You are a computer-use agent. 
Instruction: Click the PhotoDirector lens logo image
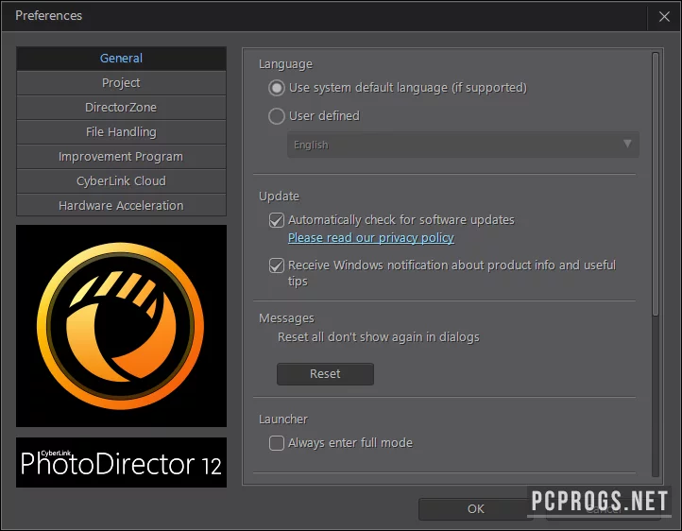(x=121, y=326)
